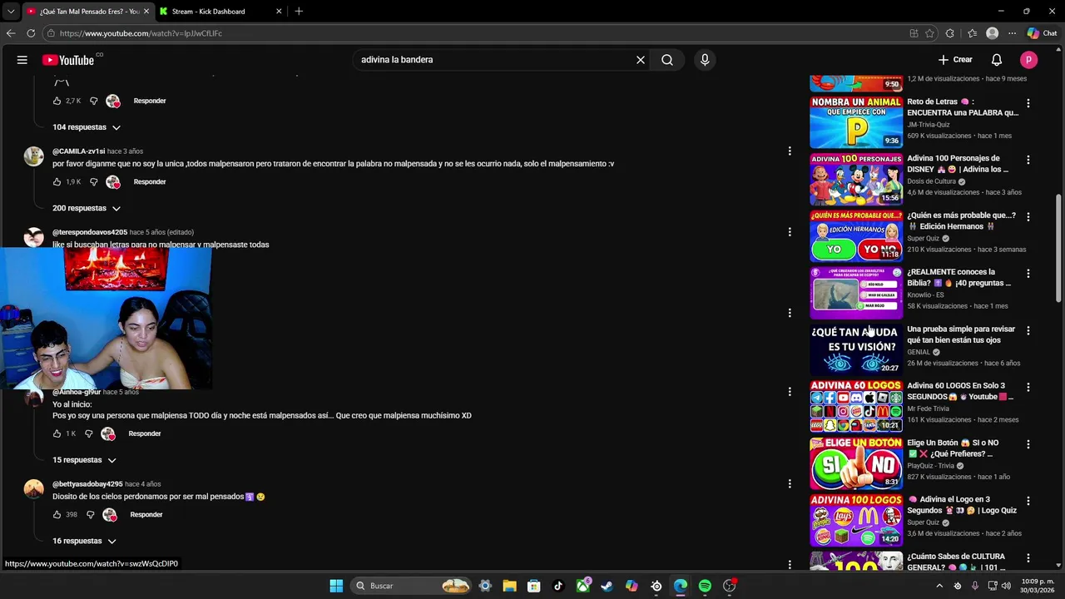Click the taskbar Buscar search box

pyautogui.click(x=413, y=586)
